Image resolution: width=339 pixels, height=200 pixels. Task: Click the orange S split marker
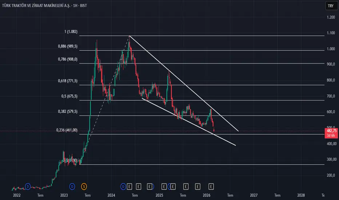coord(84,187)
